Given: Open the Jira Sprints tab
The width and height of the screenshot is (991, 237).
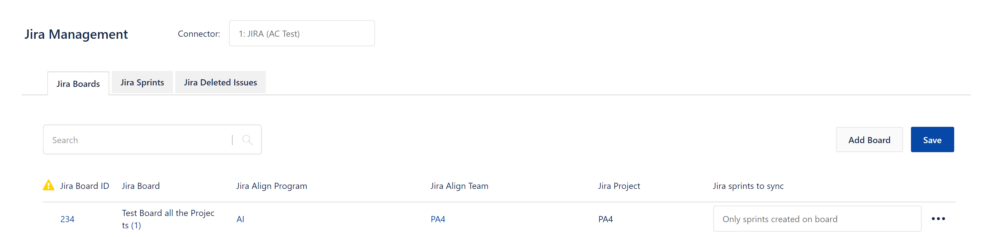Looking at the screenshot, I should tap(142, 82).
